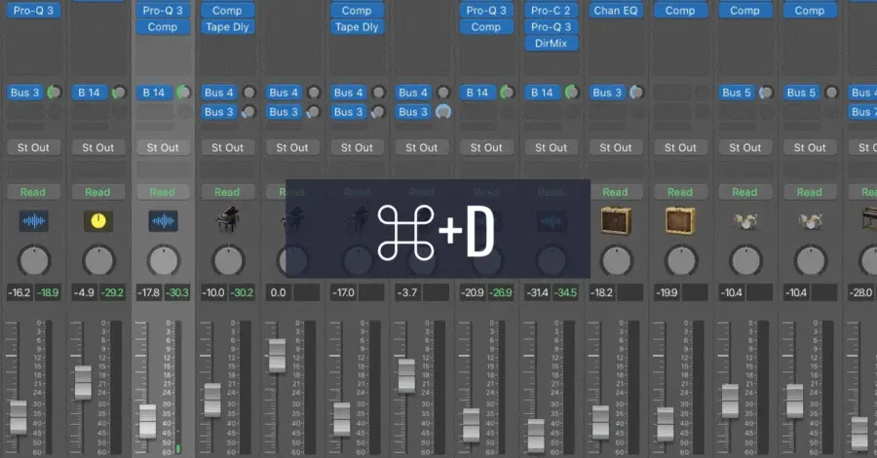The image size is (877, 458).
Task: Open Comp plugin on the -17.8 strip
Action: [x=162, y=27]
